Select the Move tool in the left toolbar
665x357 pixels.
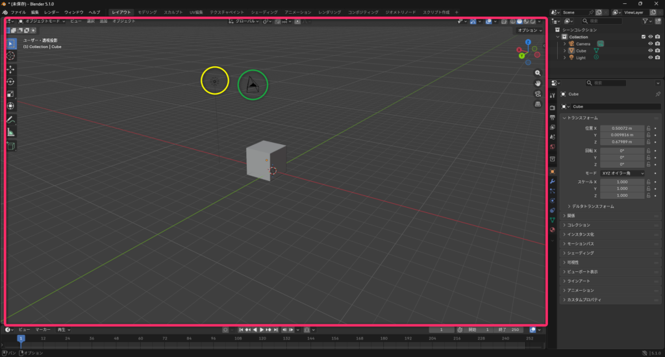pos(11,69)
